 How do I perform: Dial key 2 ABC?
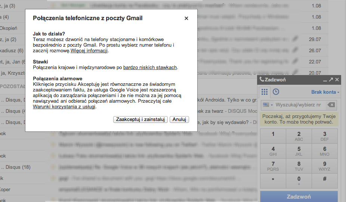pyautogui.click(x=299, y=136)
